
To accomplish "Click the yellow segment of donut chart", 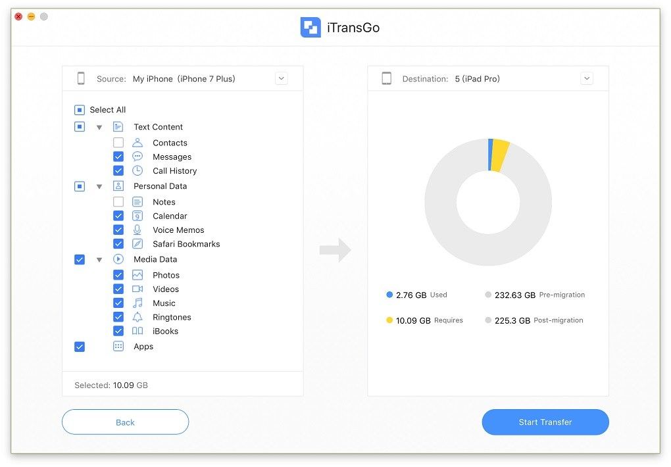I will pos(499,155).
